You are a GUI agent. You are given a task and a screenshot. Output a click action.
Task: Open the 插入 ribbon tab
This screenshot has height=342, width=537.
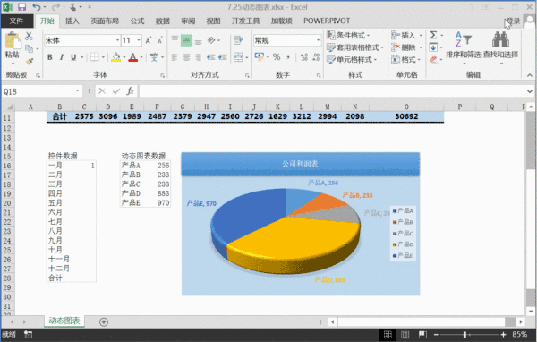72,21
